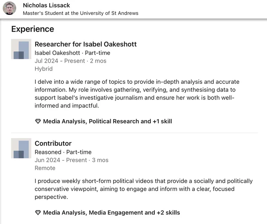Click diamond skills icon under Contributor role

click(38, 213)
